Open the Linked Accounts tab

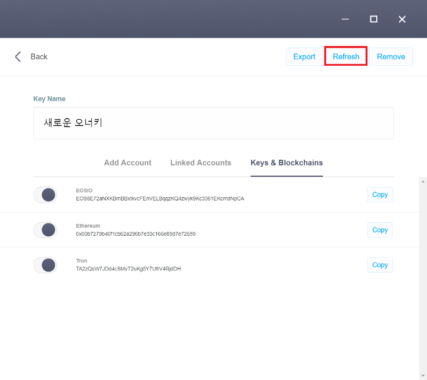point(201,162)
